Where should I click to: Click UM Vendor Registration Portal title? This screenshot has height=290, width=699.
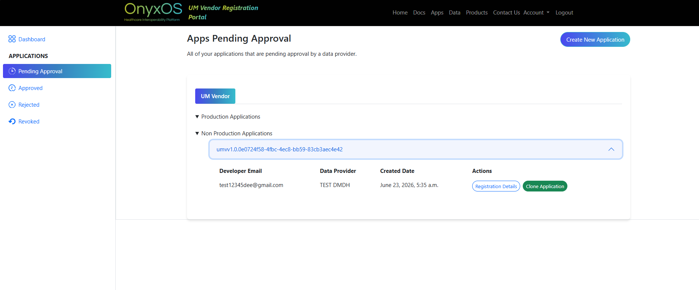coord(223,12)
